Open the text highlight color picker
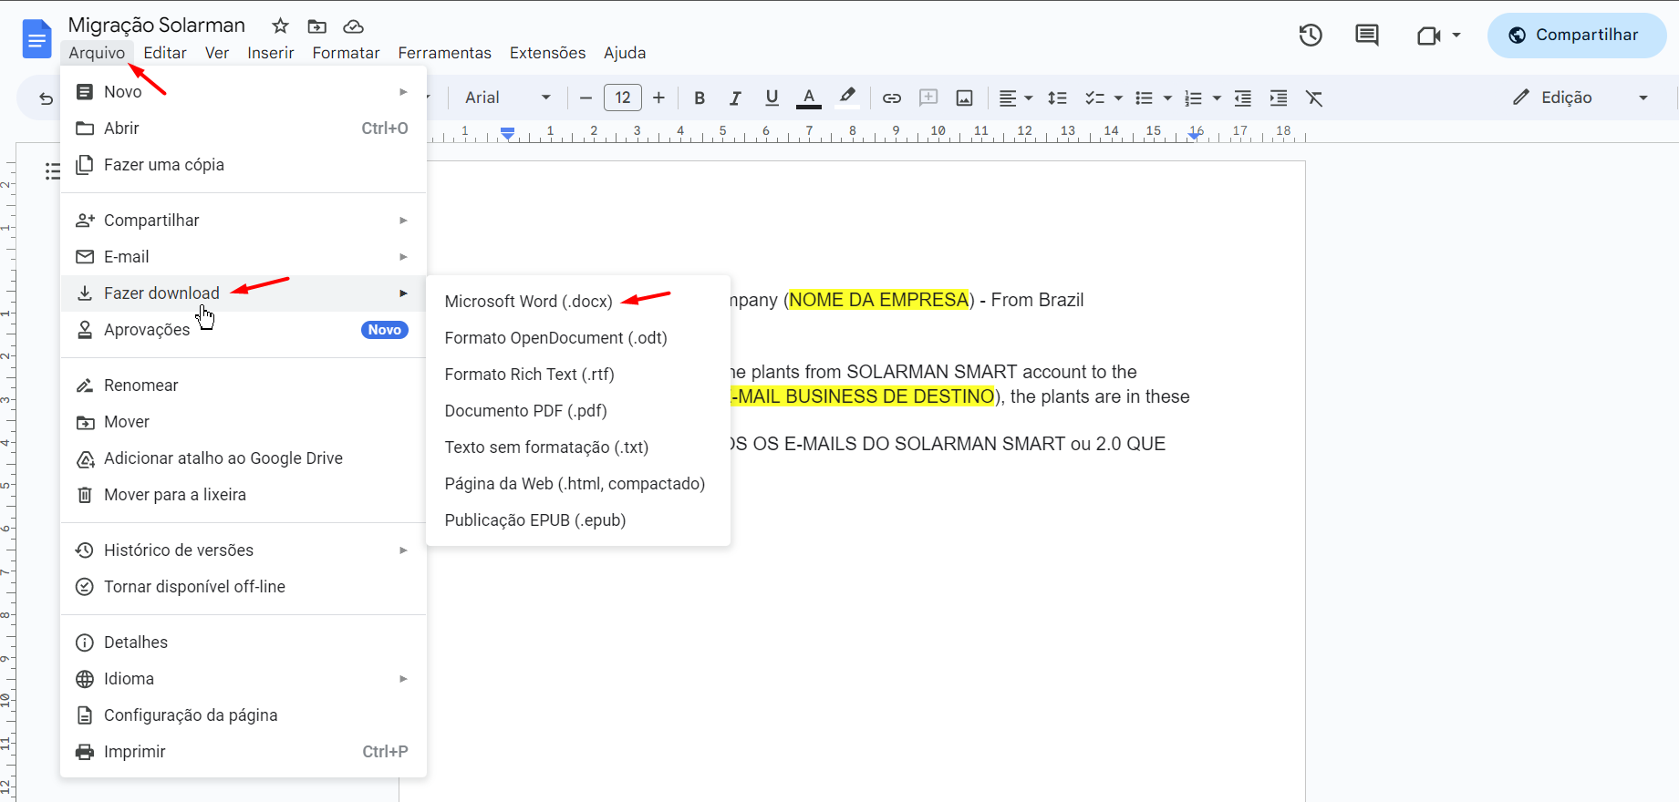The height and width of the screenshot is (802, 1679). pyautogui.click(x=847, y=98)
